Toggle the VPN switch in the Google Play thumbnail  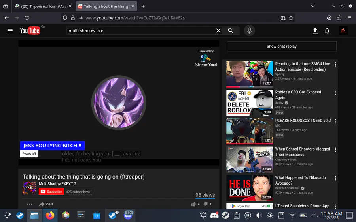(269, 206)
